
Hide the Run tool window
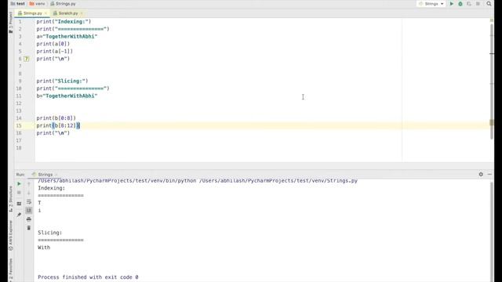pyautogui.click(x=489, y=174)
